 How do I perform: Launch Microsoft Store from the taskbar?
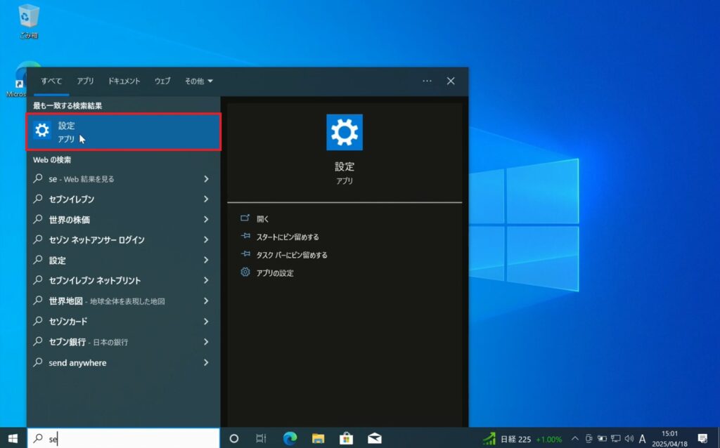point(346,438)
